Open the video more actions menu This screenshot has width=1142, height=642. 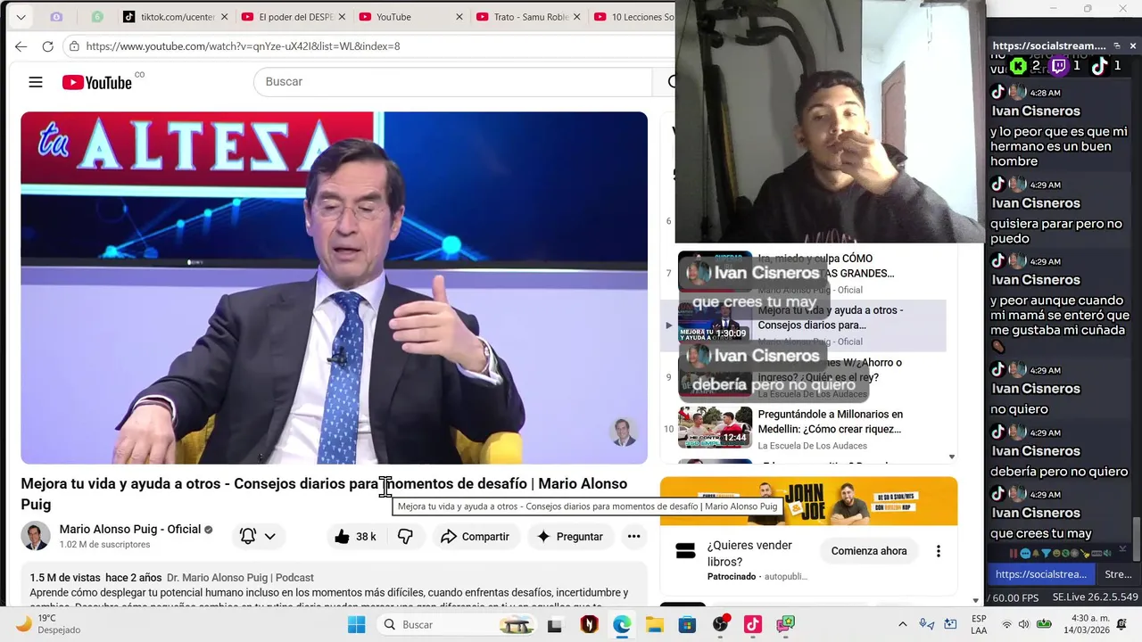click(x=633, y=537)
